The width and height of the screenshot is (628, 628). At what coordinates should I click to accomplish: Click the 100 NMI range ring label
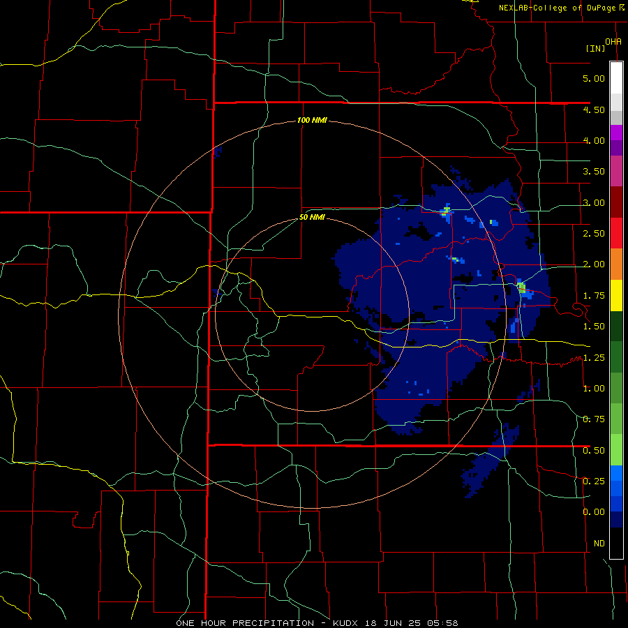click(x=312, y=120)
